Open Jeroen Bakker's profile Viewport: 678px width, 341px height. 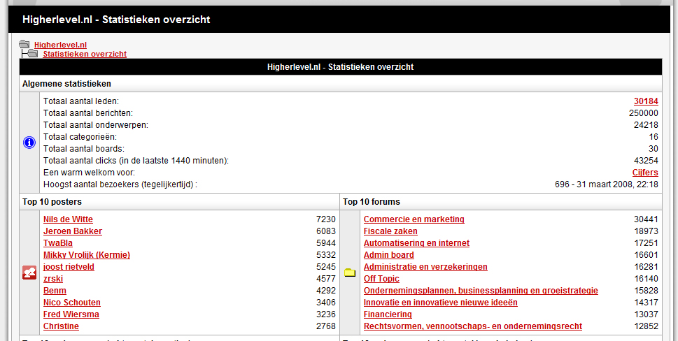[73, 231]
